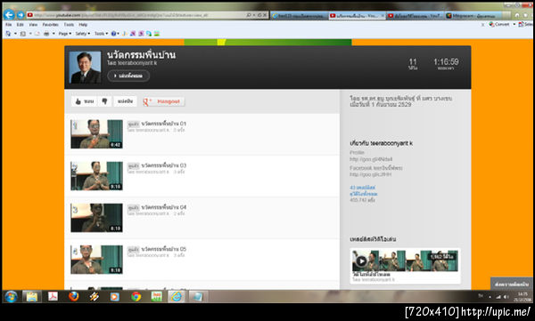Open the Edit menu
535x321 pixels.
(x=21, y=25)
